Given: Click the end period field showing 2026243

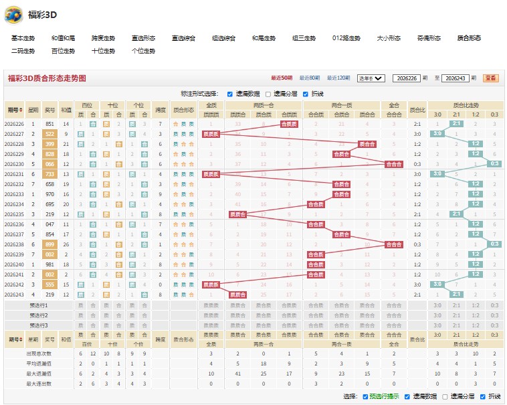Looking at the screenshot, I should [x=455, y=78].
